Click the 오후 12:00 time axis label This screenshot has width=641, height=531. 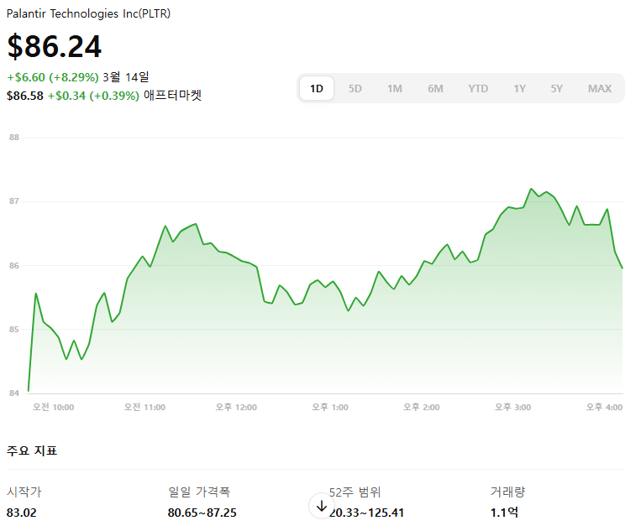pos(236,408)
